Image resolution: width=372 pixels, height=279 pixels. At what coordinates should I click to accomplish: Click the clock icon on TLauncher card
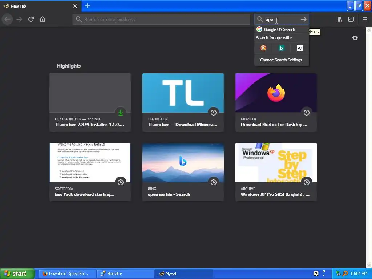[x=214, y=113]
